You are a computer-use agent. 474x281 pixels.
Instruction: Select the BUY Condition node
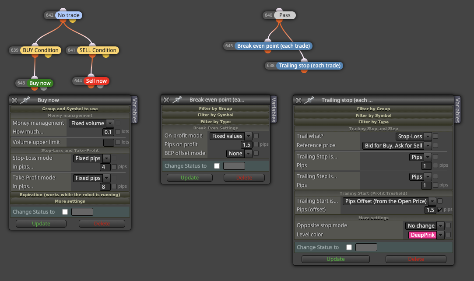[x=41, y=50]
